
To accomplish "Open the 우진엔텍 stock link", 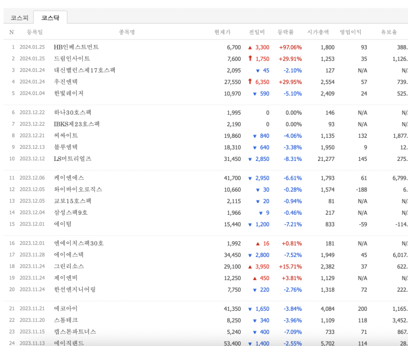I will pyautogui.click(x=65, y=82).
